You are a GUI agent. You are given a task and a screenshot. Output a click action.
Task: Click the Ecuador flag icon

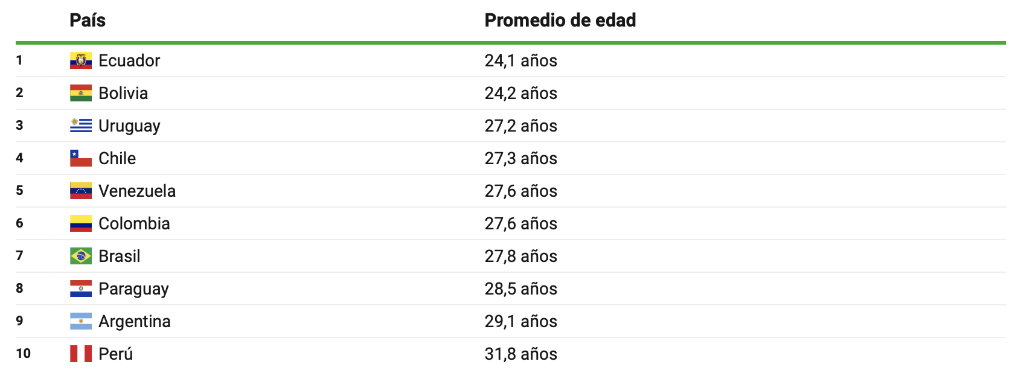(x=81, y=60)
